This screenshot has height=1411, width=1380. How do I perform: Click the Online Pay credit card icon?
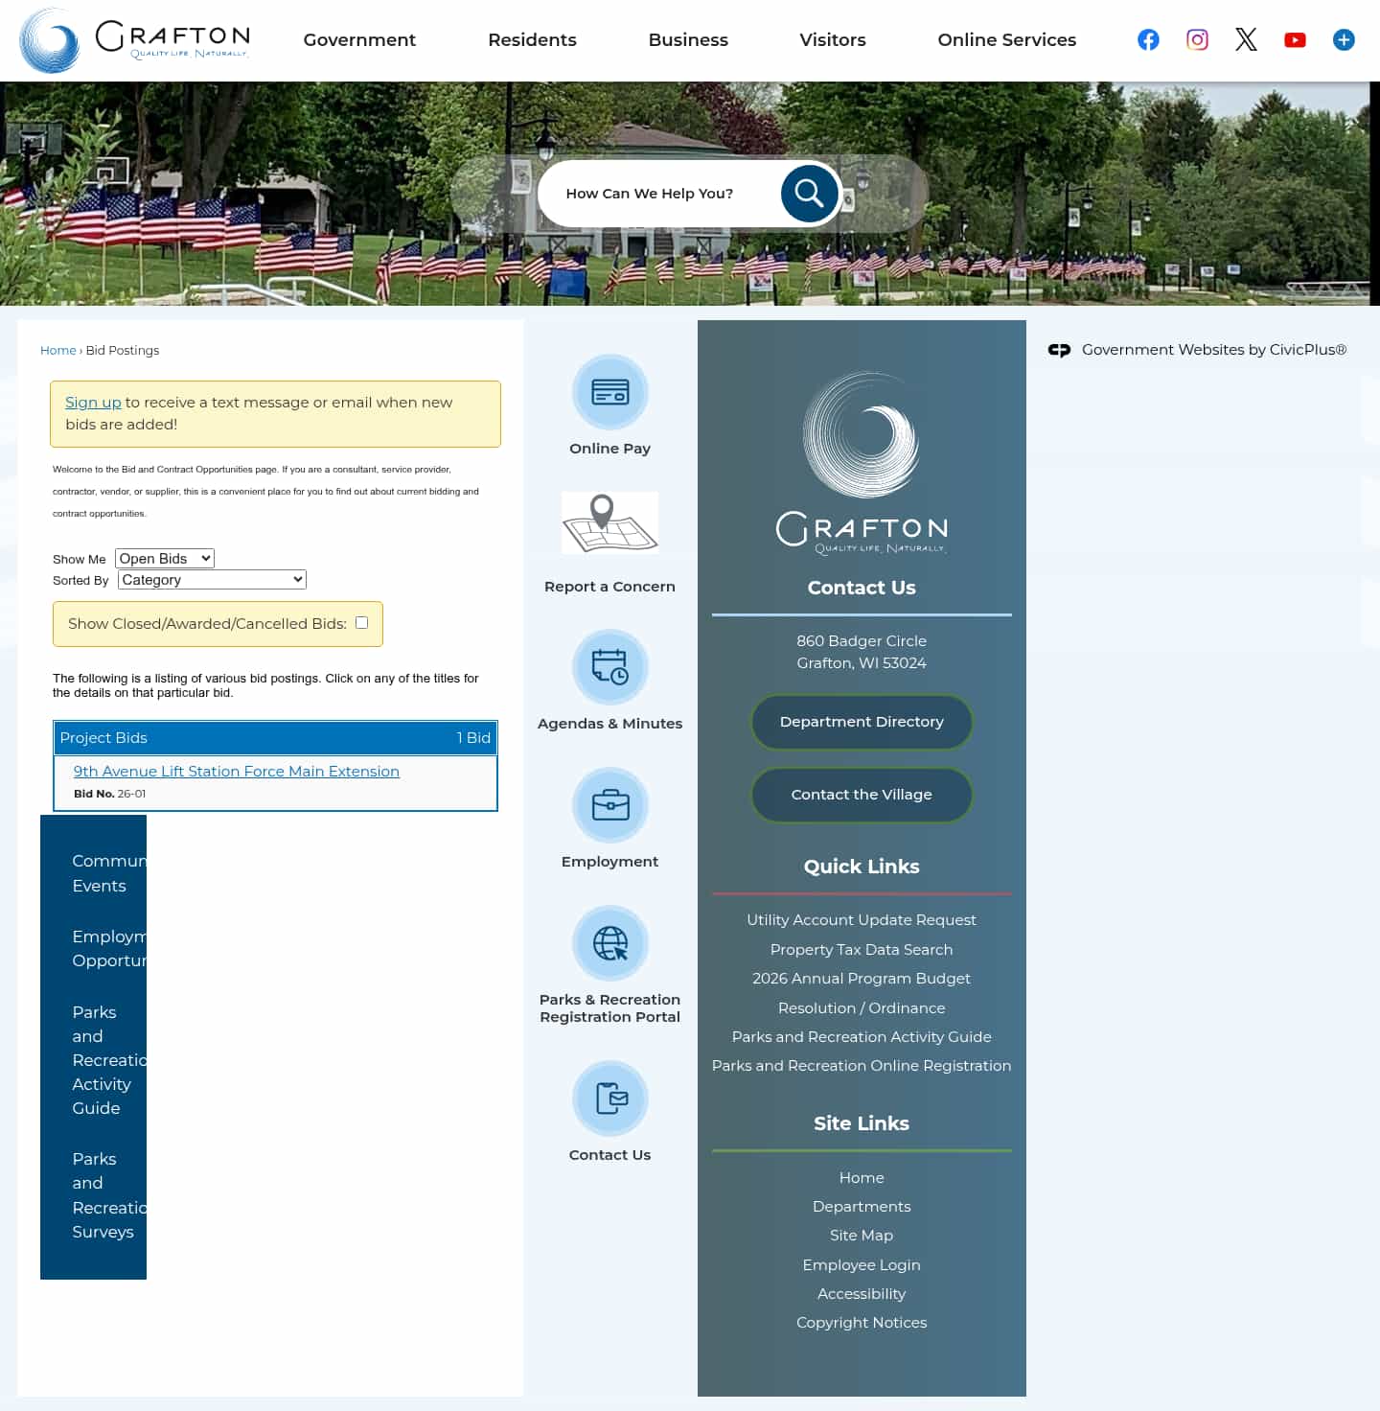pos(609,393)
